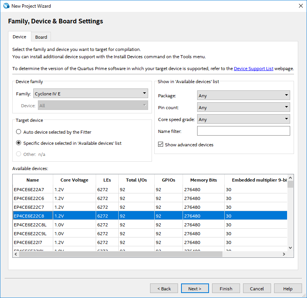Click the GPIOs column header
The image size is (307, 298).
(168, 180)
